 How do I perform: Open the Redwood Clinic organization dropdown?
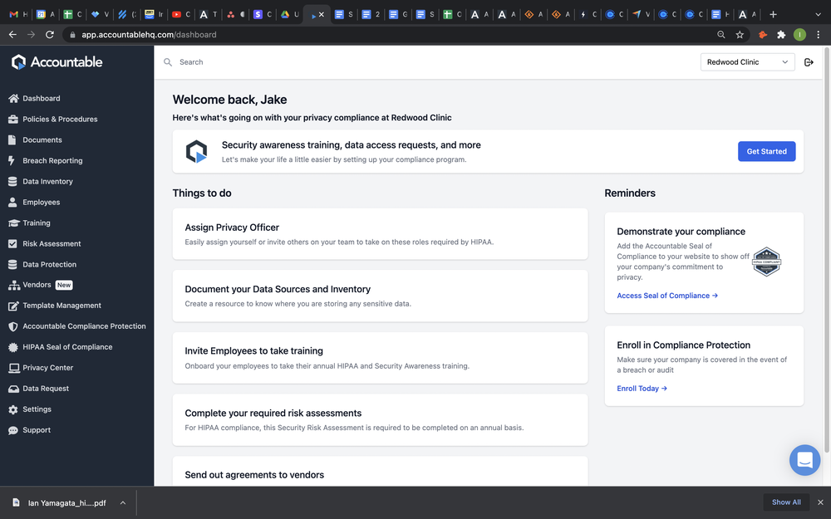[747, 62]
